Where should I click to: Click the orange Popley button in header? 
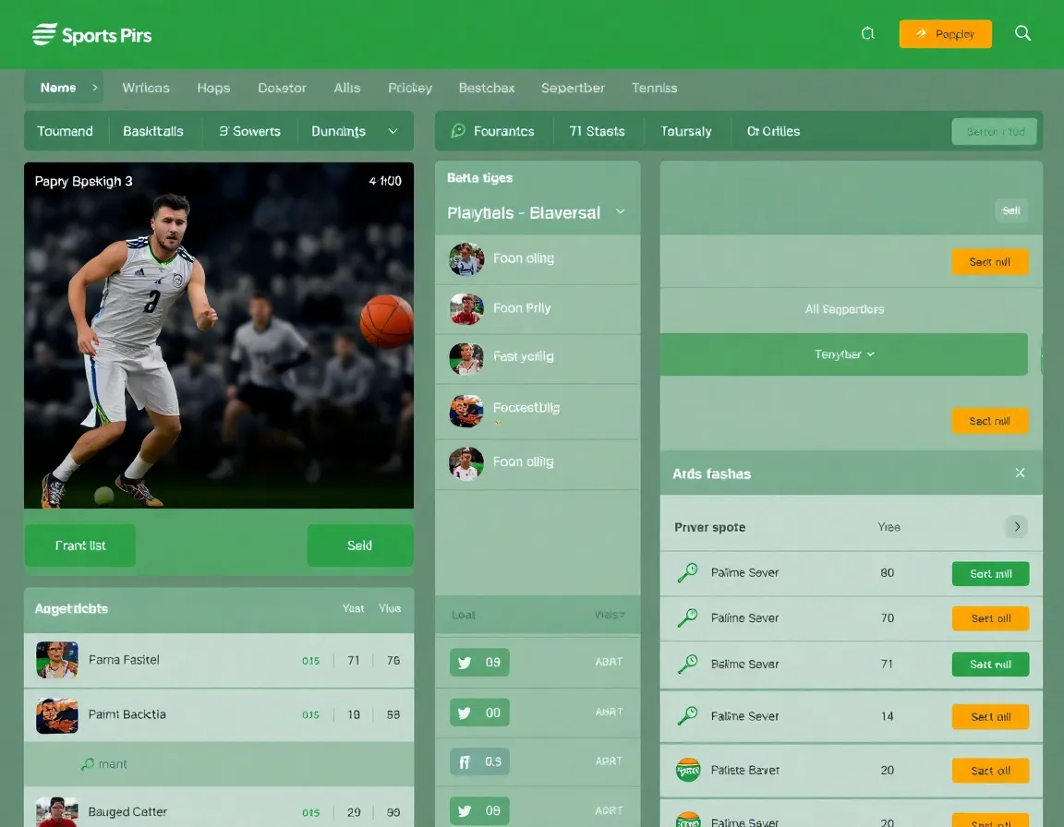click(945, 33)
